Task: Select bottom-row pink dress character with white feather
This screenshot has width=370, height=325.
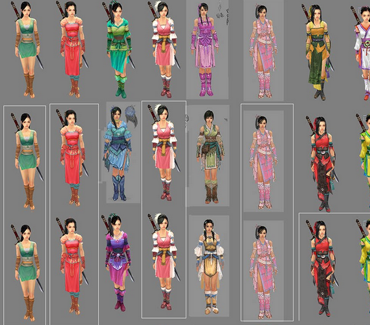Action: coord(164,262)
